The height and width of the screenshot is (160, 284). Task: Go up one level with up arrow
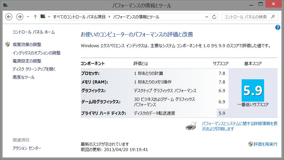[x=35, y=17]
